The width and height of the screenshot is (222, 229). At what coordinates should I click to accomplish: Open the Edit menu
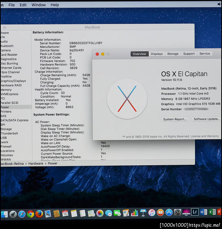point(23,5)
